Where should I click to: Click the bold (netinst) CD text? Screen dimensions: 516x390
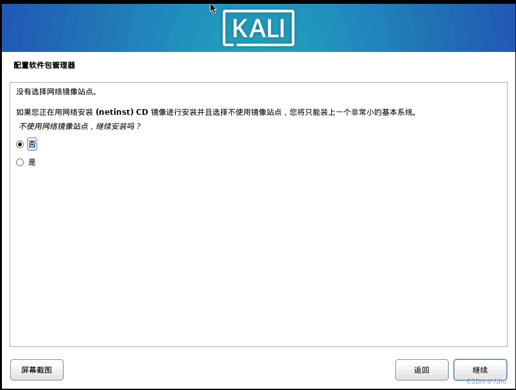[x=122, y=112]
